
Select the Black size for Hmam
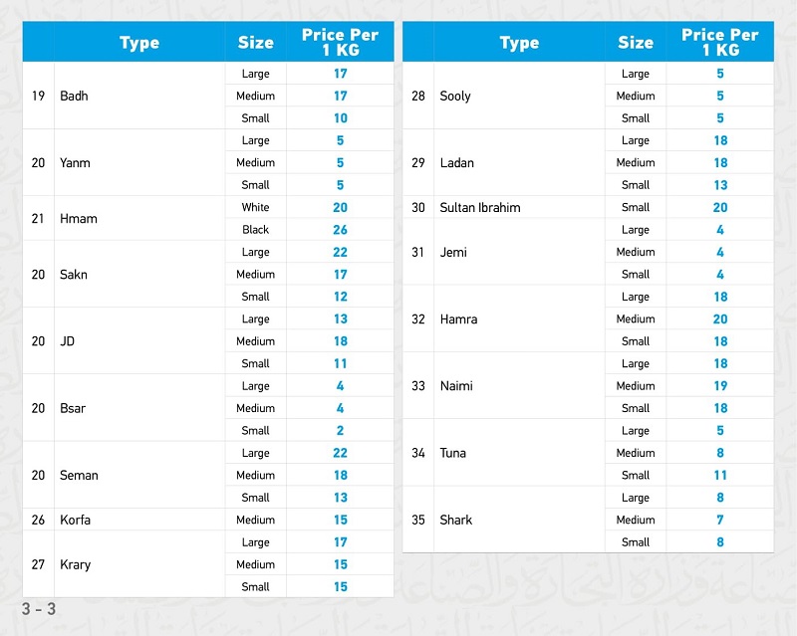coord(255,230)
